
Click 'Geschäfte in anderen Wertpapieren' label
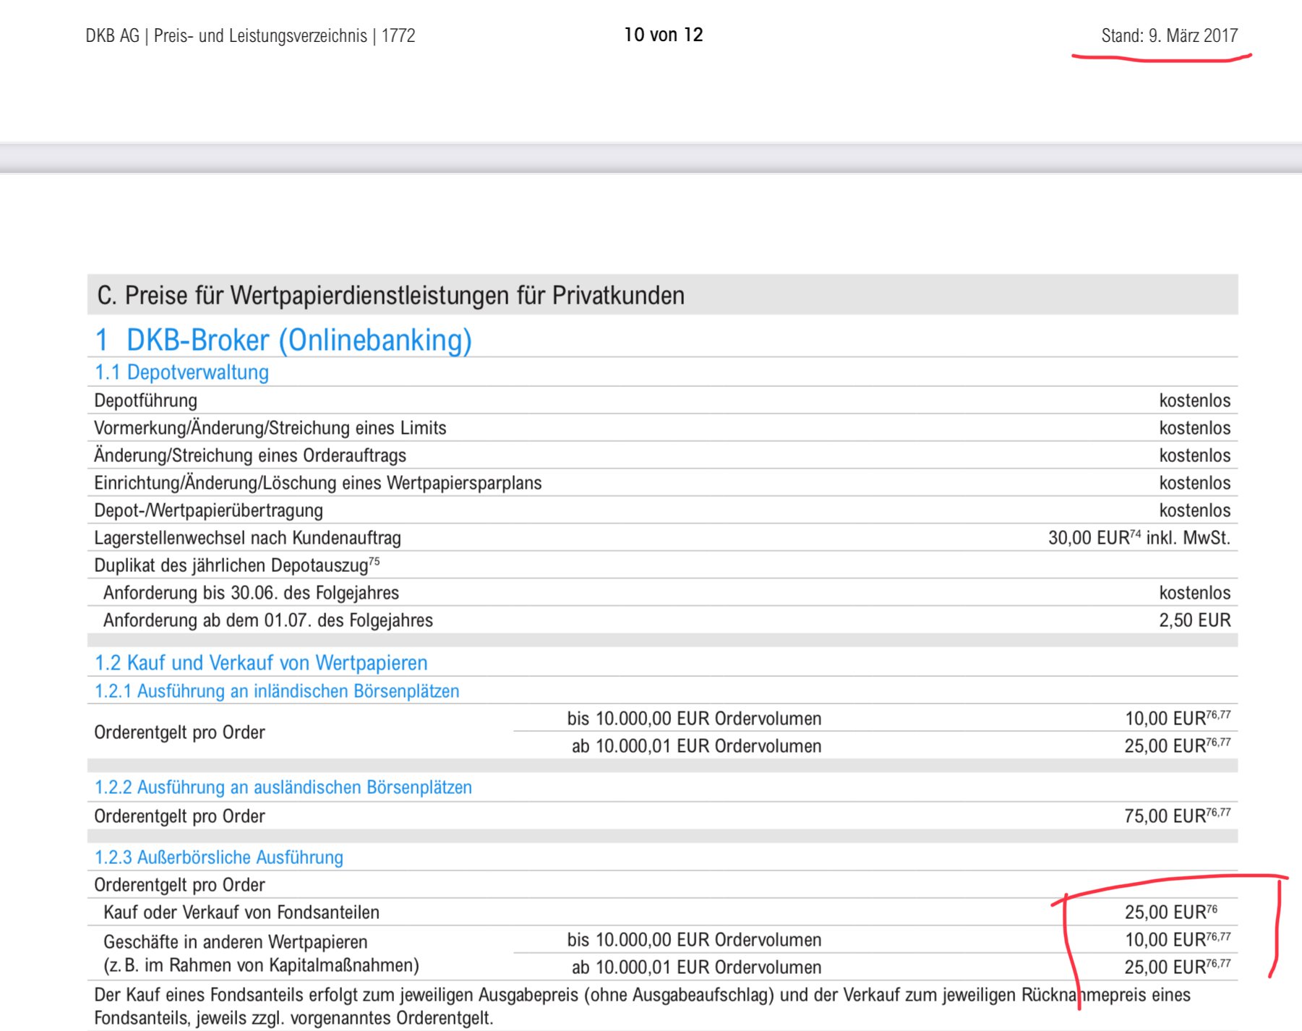click(x=236, y=941)
